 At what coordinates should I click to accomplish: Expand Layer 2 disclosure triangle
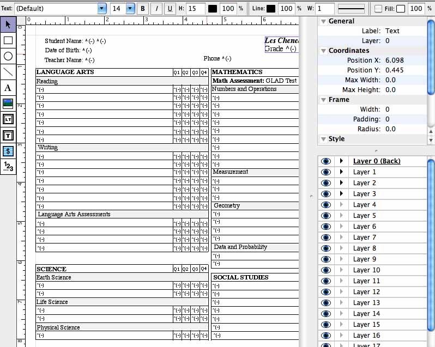pyautogui.click(x=341, y=182)
